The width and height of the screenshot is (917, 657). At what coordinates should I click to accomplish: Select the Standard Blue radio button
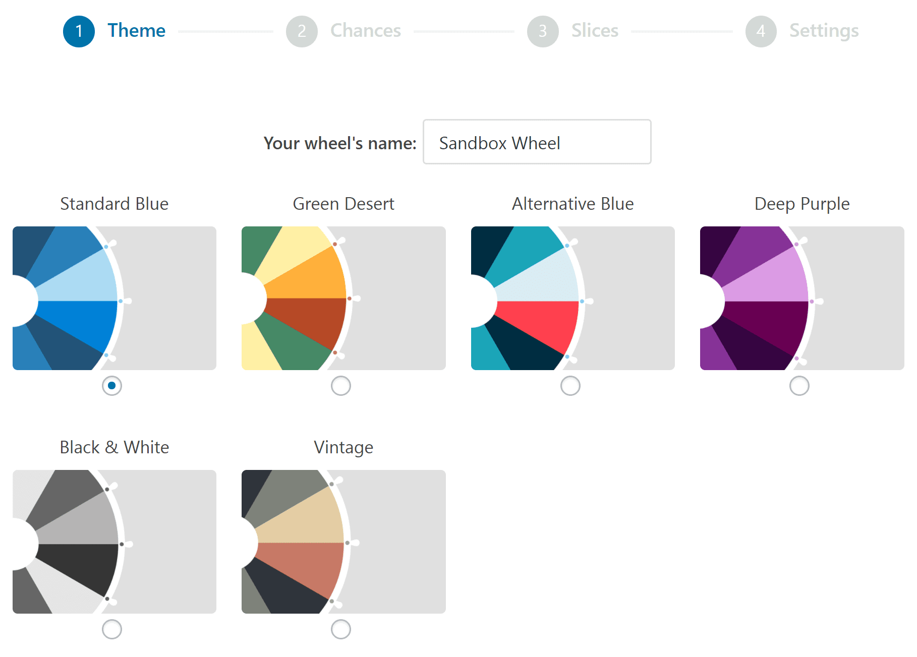click(112, 386)
